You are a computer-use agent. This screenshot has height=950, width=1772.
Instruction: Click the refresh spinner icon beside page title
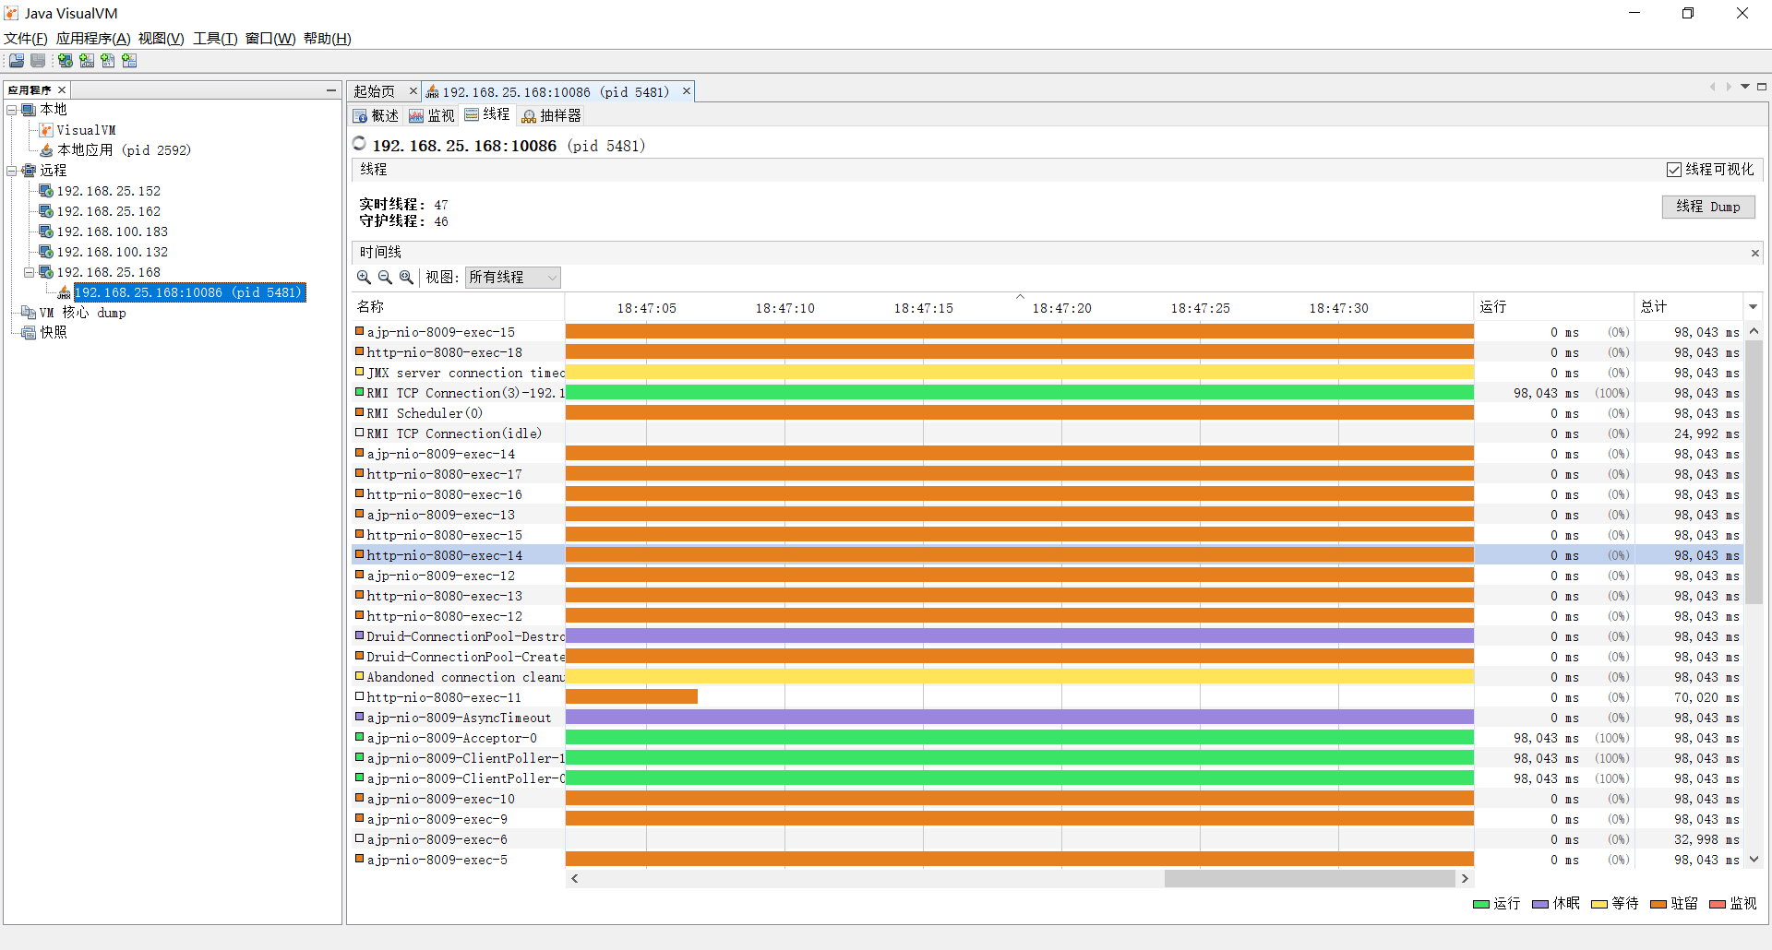(360, 144)
